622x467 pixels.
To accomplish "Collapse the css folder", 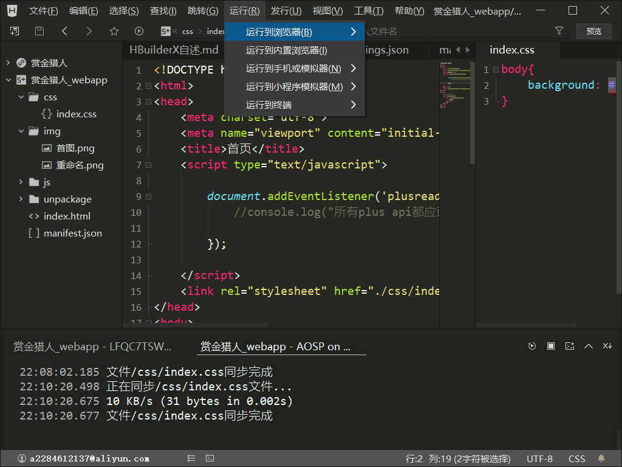I will (x=21, y=97).
